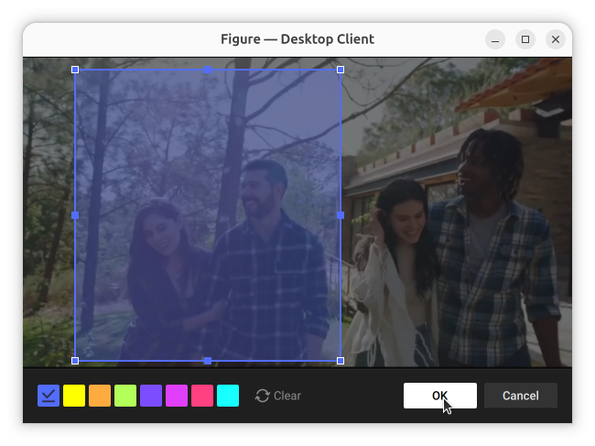Choose the orange color swatch
The width and height of the screenshot is (595, 446).
(100, 396)
